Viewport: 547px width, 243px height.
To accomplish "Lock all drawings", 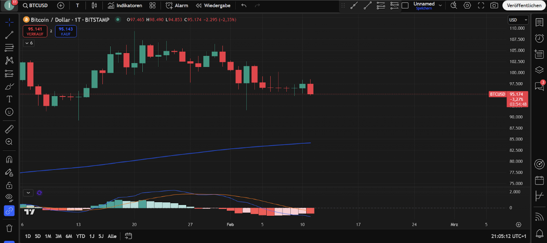I will 9,185.
